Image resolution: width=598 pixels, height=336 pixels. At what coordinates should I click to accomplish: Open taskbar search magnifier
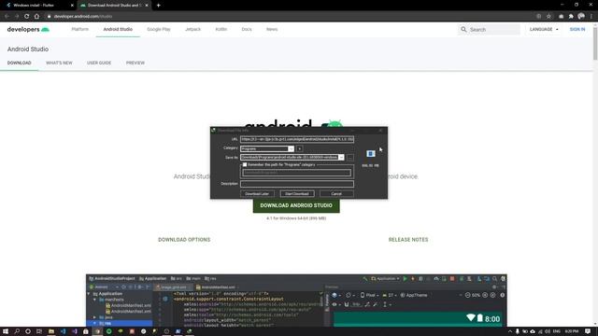click(17, 331)
